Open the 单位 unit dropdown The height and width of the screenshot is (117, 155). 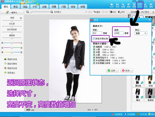tap(141, 33)
